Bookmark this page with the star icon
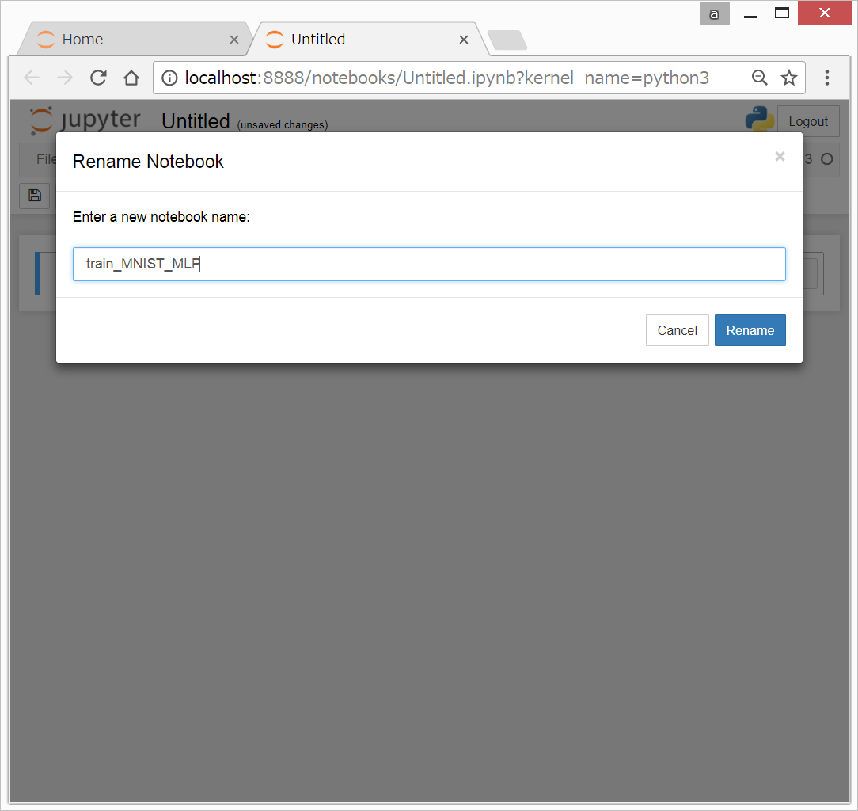 tap(788, 78)
